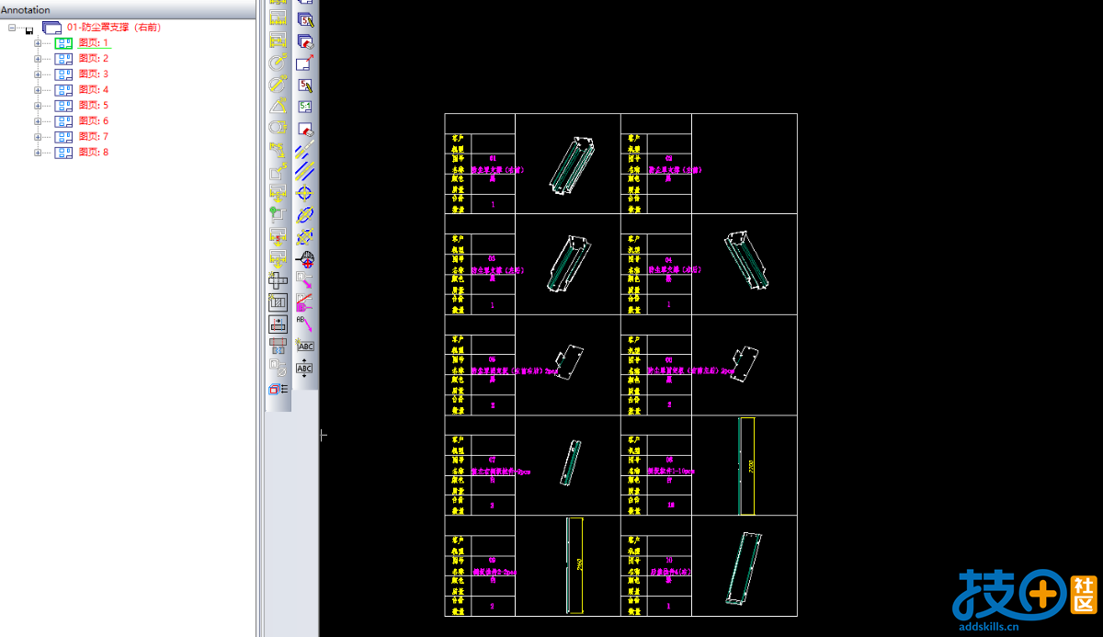Open sheet 图页: 3 in the tree
Image resolution: width=1103 pixels, height=637 pixels.
click(x=94, y=74)
